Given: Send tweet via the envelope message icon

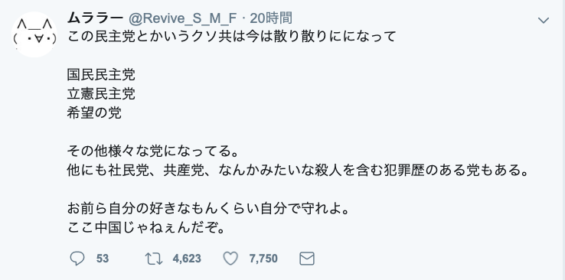Looking at the screenshot, I should point(307,259).
